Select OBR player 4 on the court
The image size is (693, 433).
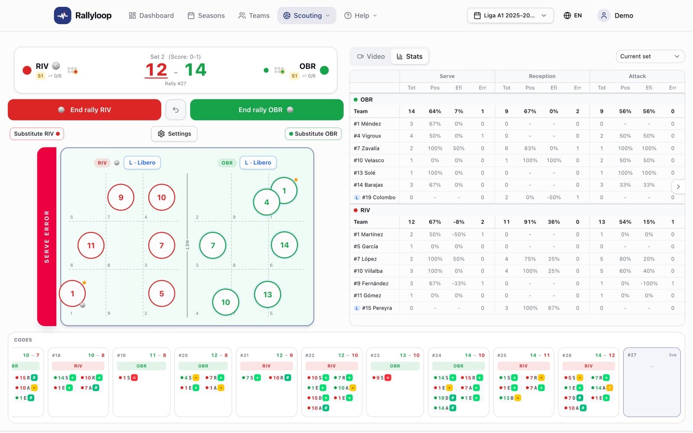[266, 202]
